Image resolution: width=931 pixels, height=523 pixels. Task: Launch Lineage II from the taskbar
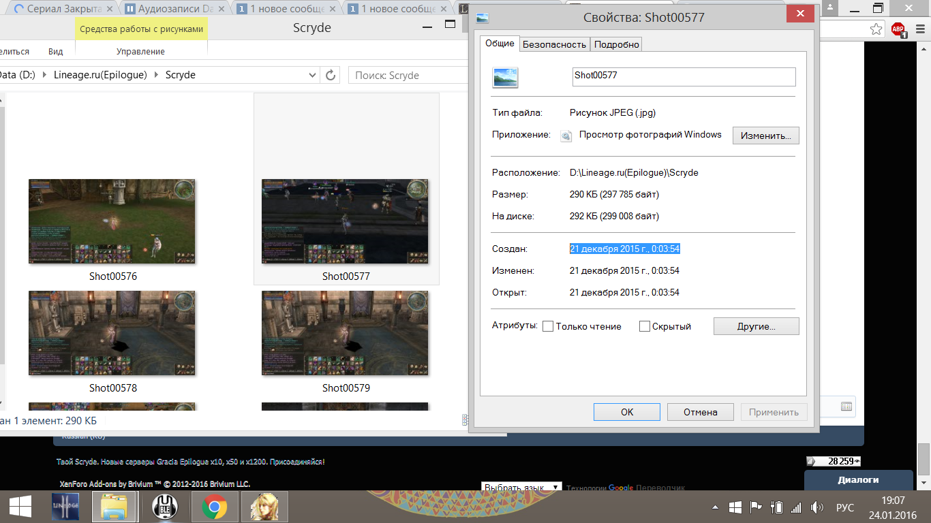(x=65, y=507)
